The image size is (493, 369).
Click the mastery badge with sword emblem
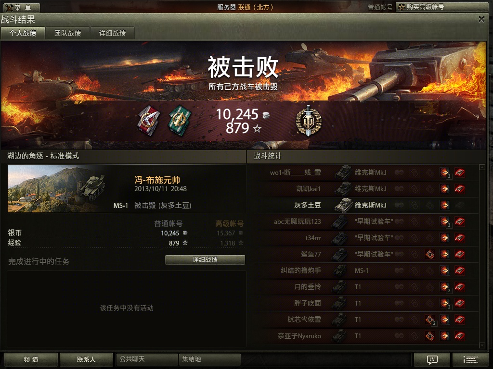coord(309,121)
